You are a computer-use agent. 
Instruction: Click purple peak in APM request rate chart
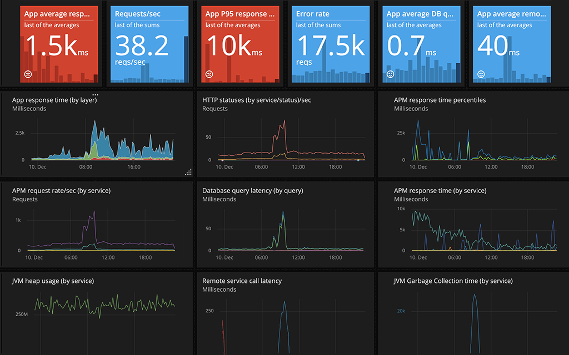94,212
